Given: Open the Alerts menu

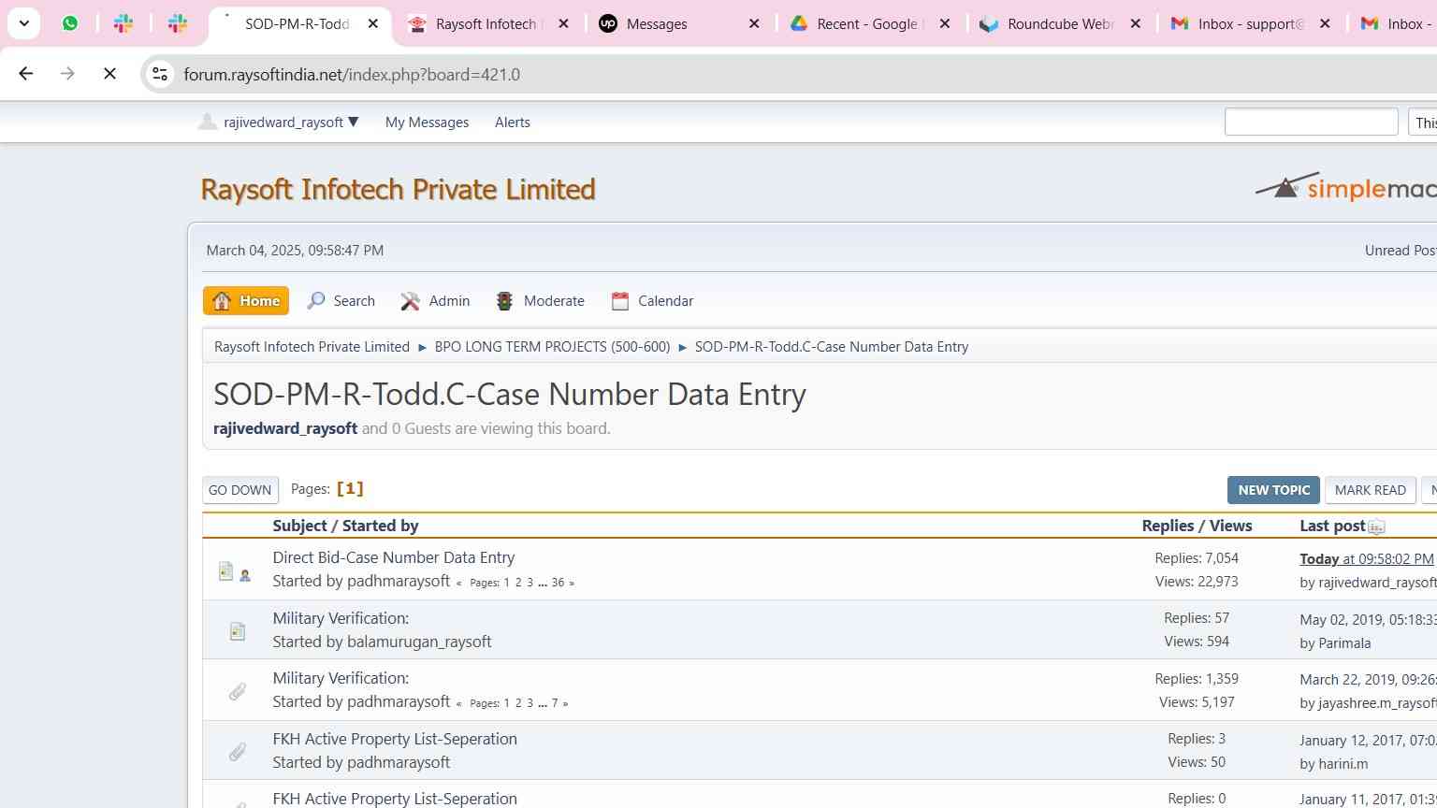Looking at the screenshot, I should (512, 123).
